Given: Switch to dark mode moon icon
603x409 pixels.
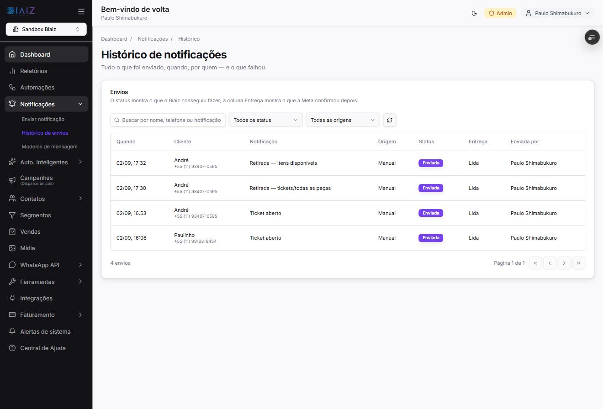Looking at the screenshot, I should (x=474, y=13).
